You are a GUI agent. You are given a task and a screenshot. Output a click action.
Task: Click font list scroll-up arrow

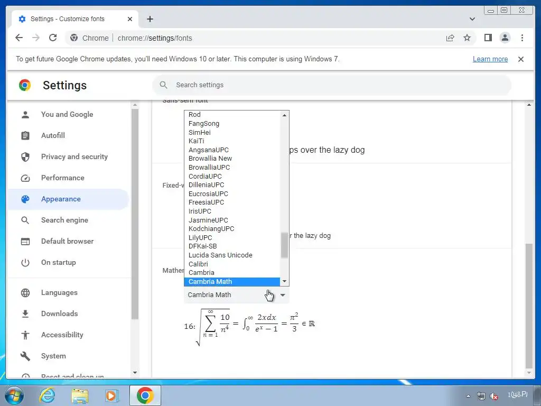click(284, 115)
